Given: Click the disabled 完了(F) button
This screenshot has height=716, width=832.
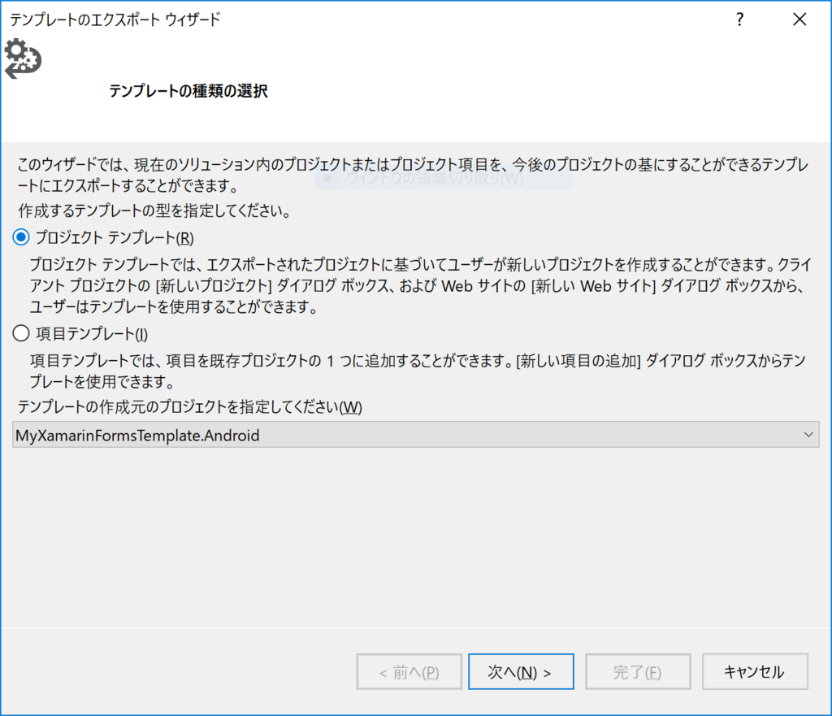Looking at the screenshot, I should [638, 671].
